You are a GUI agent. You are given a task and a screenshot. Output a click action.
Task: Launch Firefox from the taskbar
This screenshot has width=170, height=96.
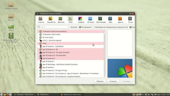pyautogui.click(x=7, y=94)
